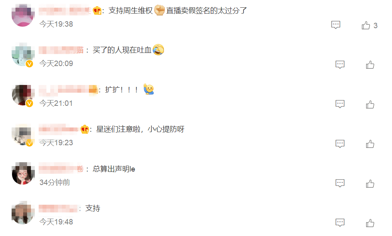Viewport: 392px width, 236px height.
Task: Open username of the 买了的人现在吐血 commenter
Action: [61, 50]
